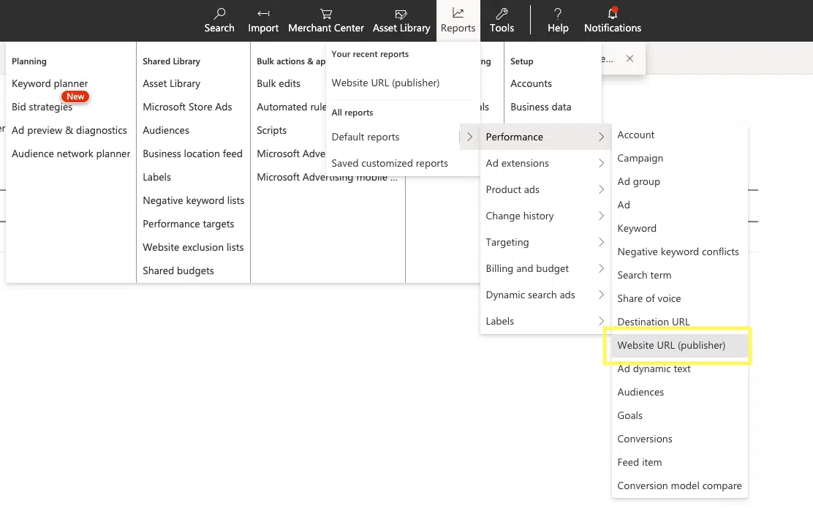Open the Search magnifier icon

(219, 13)
